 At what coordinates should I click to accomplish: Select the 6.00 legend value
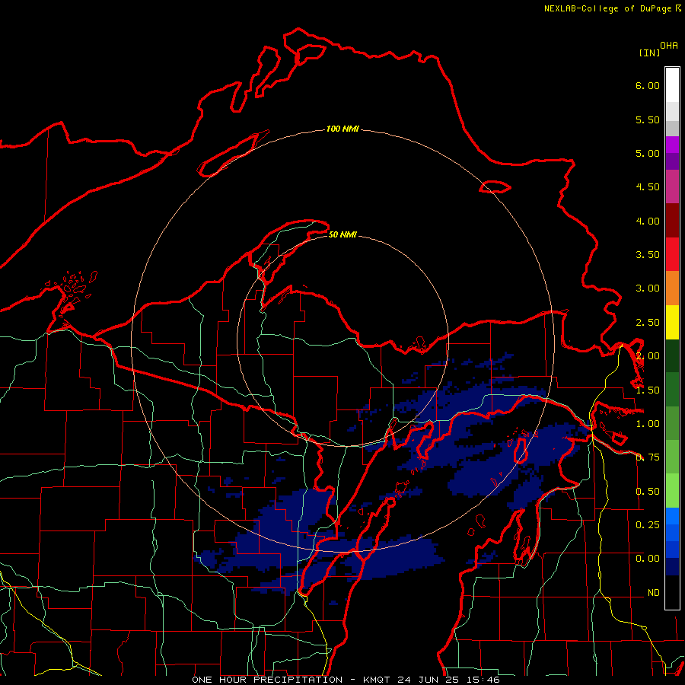tap(648, 85)
